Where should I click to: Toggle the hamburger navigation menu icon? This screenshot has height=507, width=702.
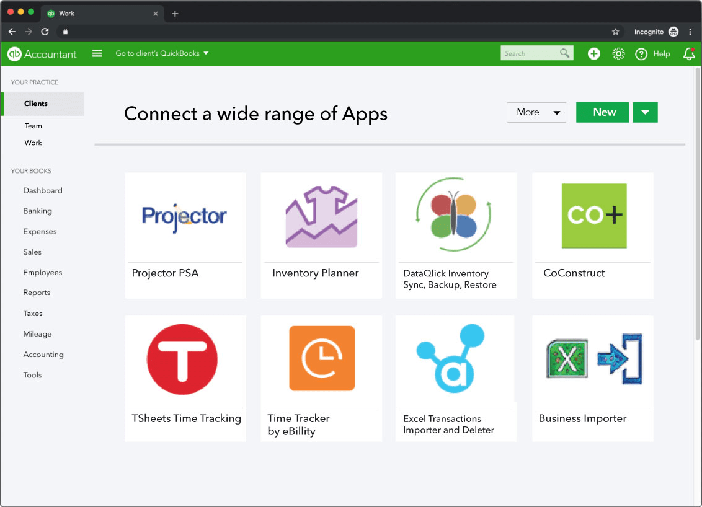(97, 53)
